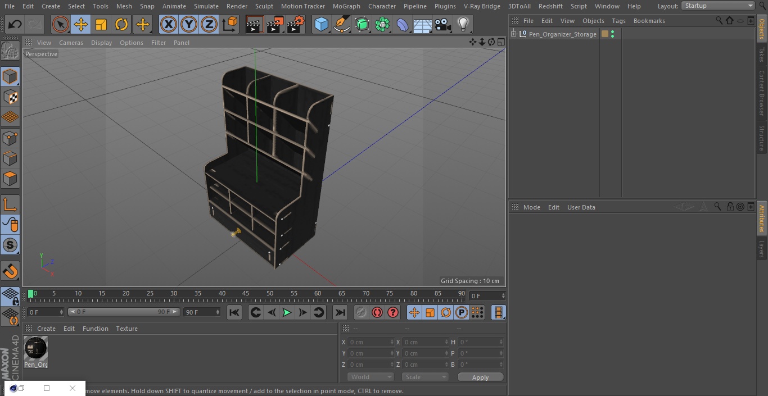The width and height of the screenshot is (768, 396).
Task: Open the Scale mode dropdown
Action: click(425, 377)
